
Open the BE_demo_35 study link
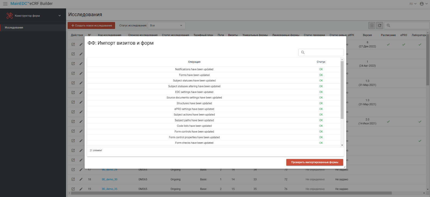coord(110,189)
